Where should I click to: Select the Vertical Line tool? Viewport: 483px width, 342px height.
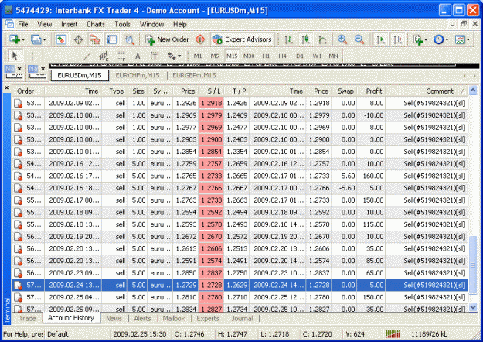tap(53, 56)
